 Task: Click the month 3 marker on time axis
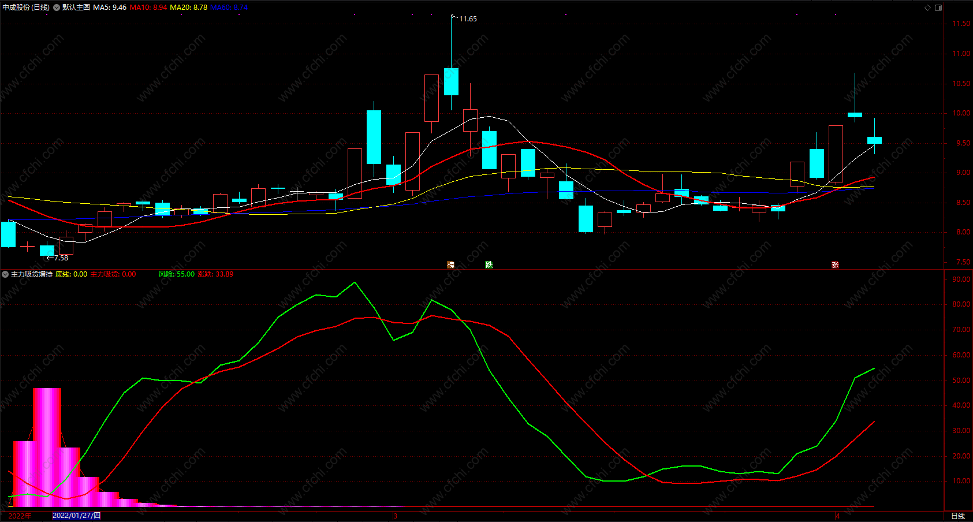(395, 516)
